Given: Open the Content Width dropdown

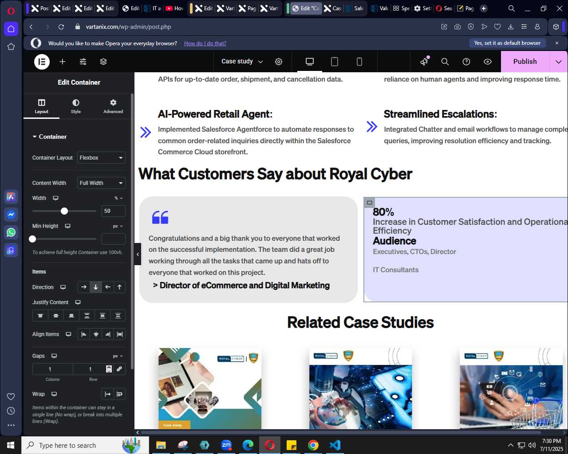Looking at the screenshot, I should pos(101,183).
